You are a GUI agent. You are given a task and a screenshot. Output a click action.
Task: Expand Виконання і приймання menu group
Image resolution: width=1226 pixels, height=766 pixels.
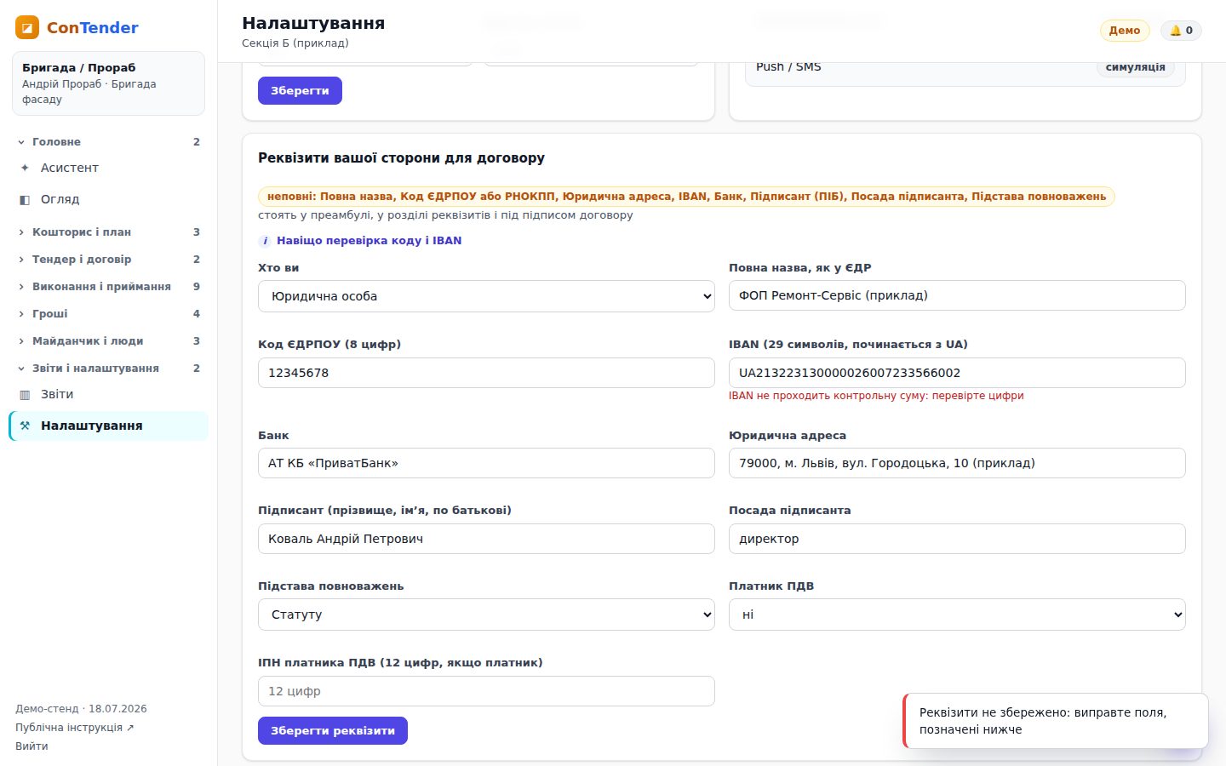click(x=109, y=286)
